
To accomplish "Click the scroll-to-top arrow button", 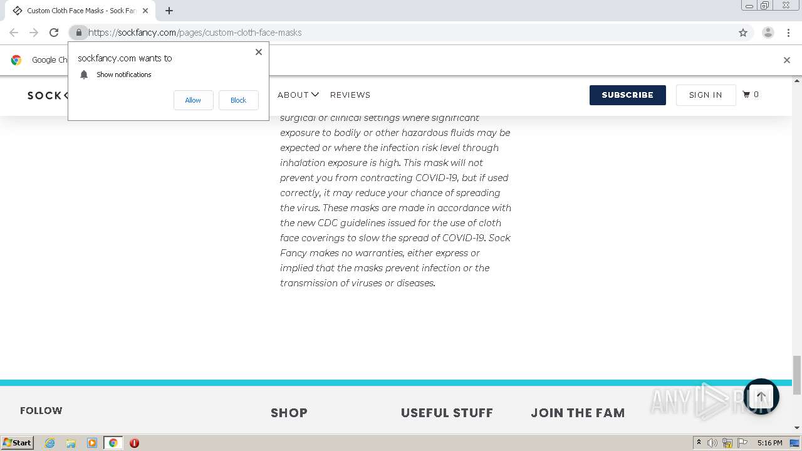I will [x=761, y=397].
